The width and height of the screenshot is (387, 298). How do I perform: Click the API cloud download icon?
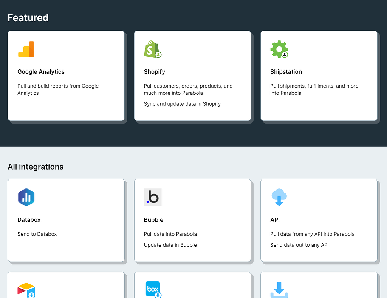(x=279, y=198)
